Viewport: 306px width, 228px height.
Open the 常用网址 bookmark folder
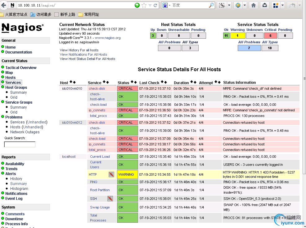point(88,15)
